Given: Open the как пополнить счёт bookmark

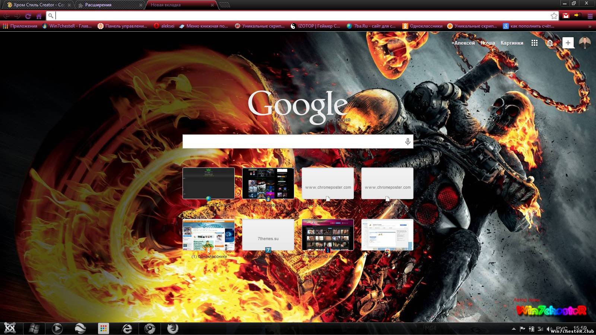Looking at the screenshot, I should click(529, 26).
